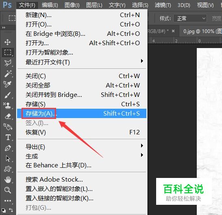Select the Zoom tool
This screenshot has height=215, width=222.
pos(8,190)
